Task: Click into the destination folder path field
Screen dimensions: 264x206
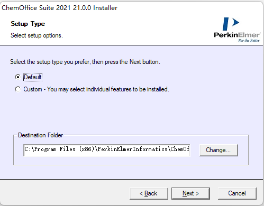Action: click(107, 150)
